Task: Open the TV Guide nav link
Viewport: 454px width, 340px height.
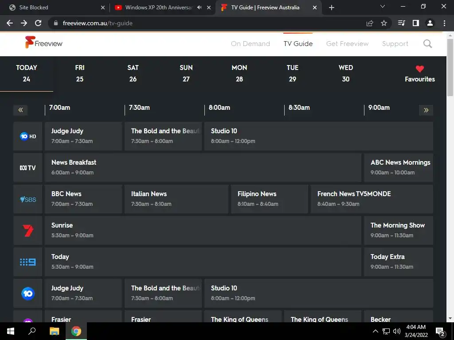Action: (298, 44)
